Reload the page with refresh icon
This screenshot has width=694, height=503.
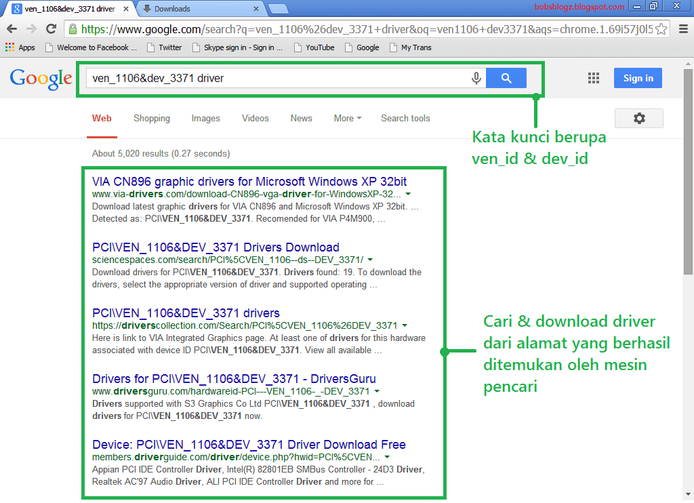[52, 29]
